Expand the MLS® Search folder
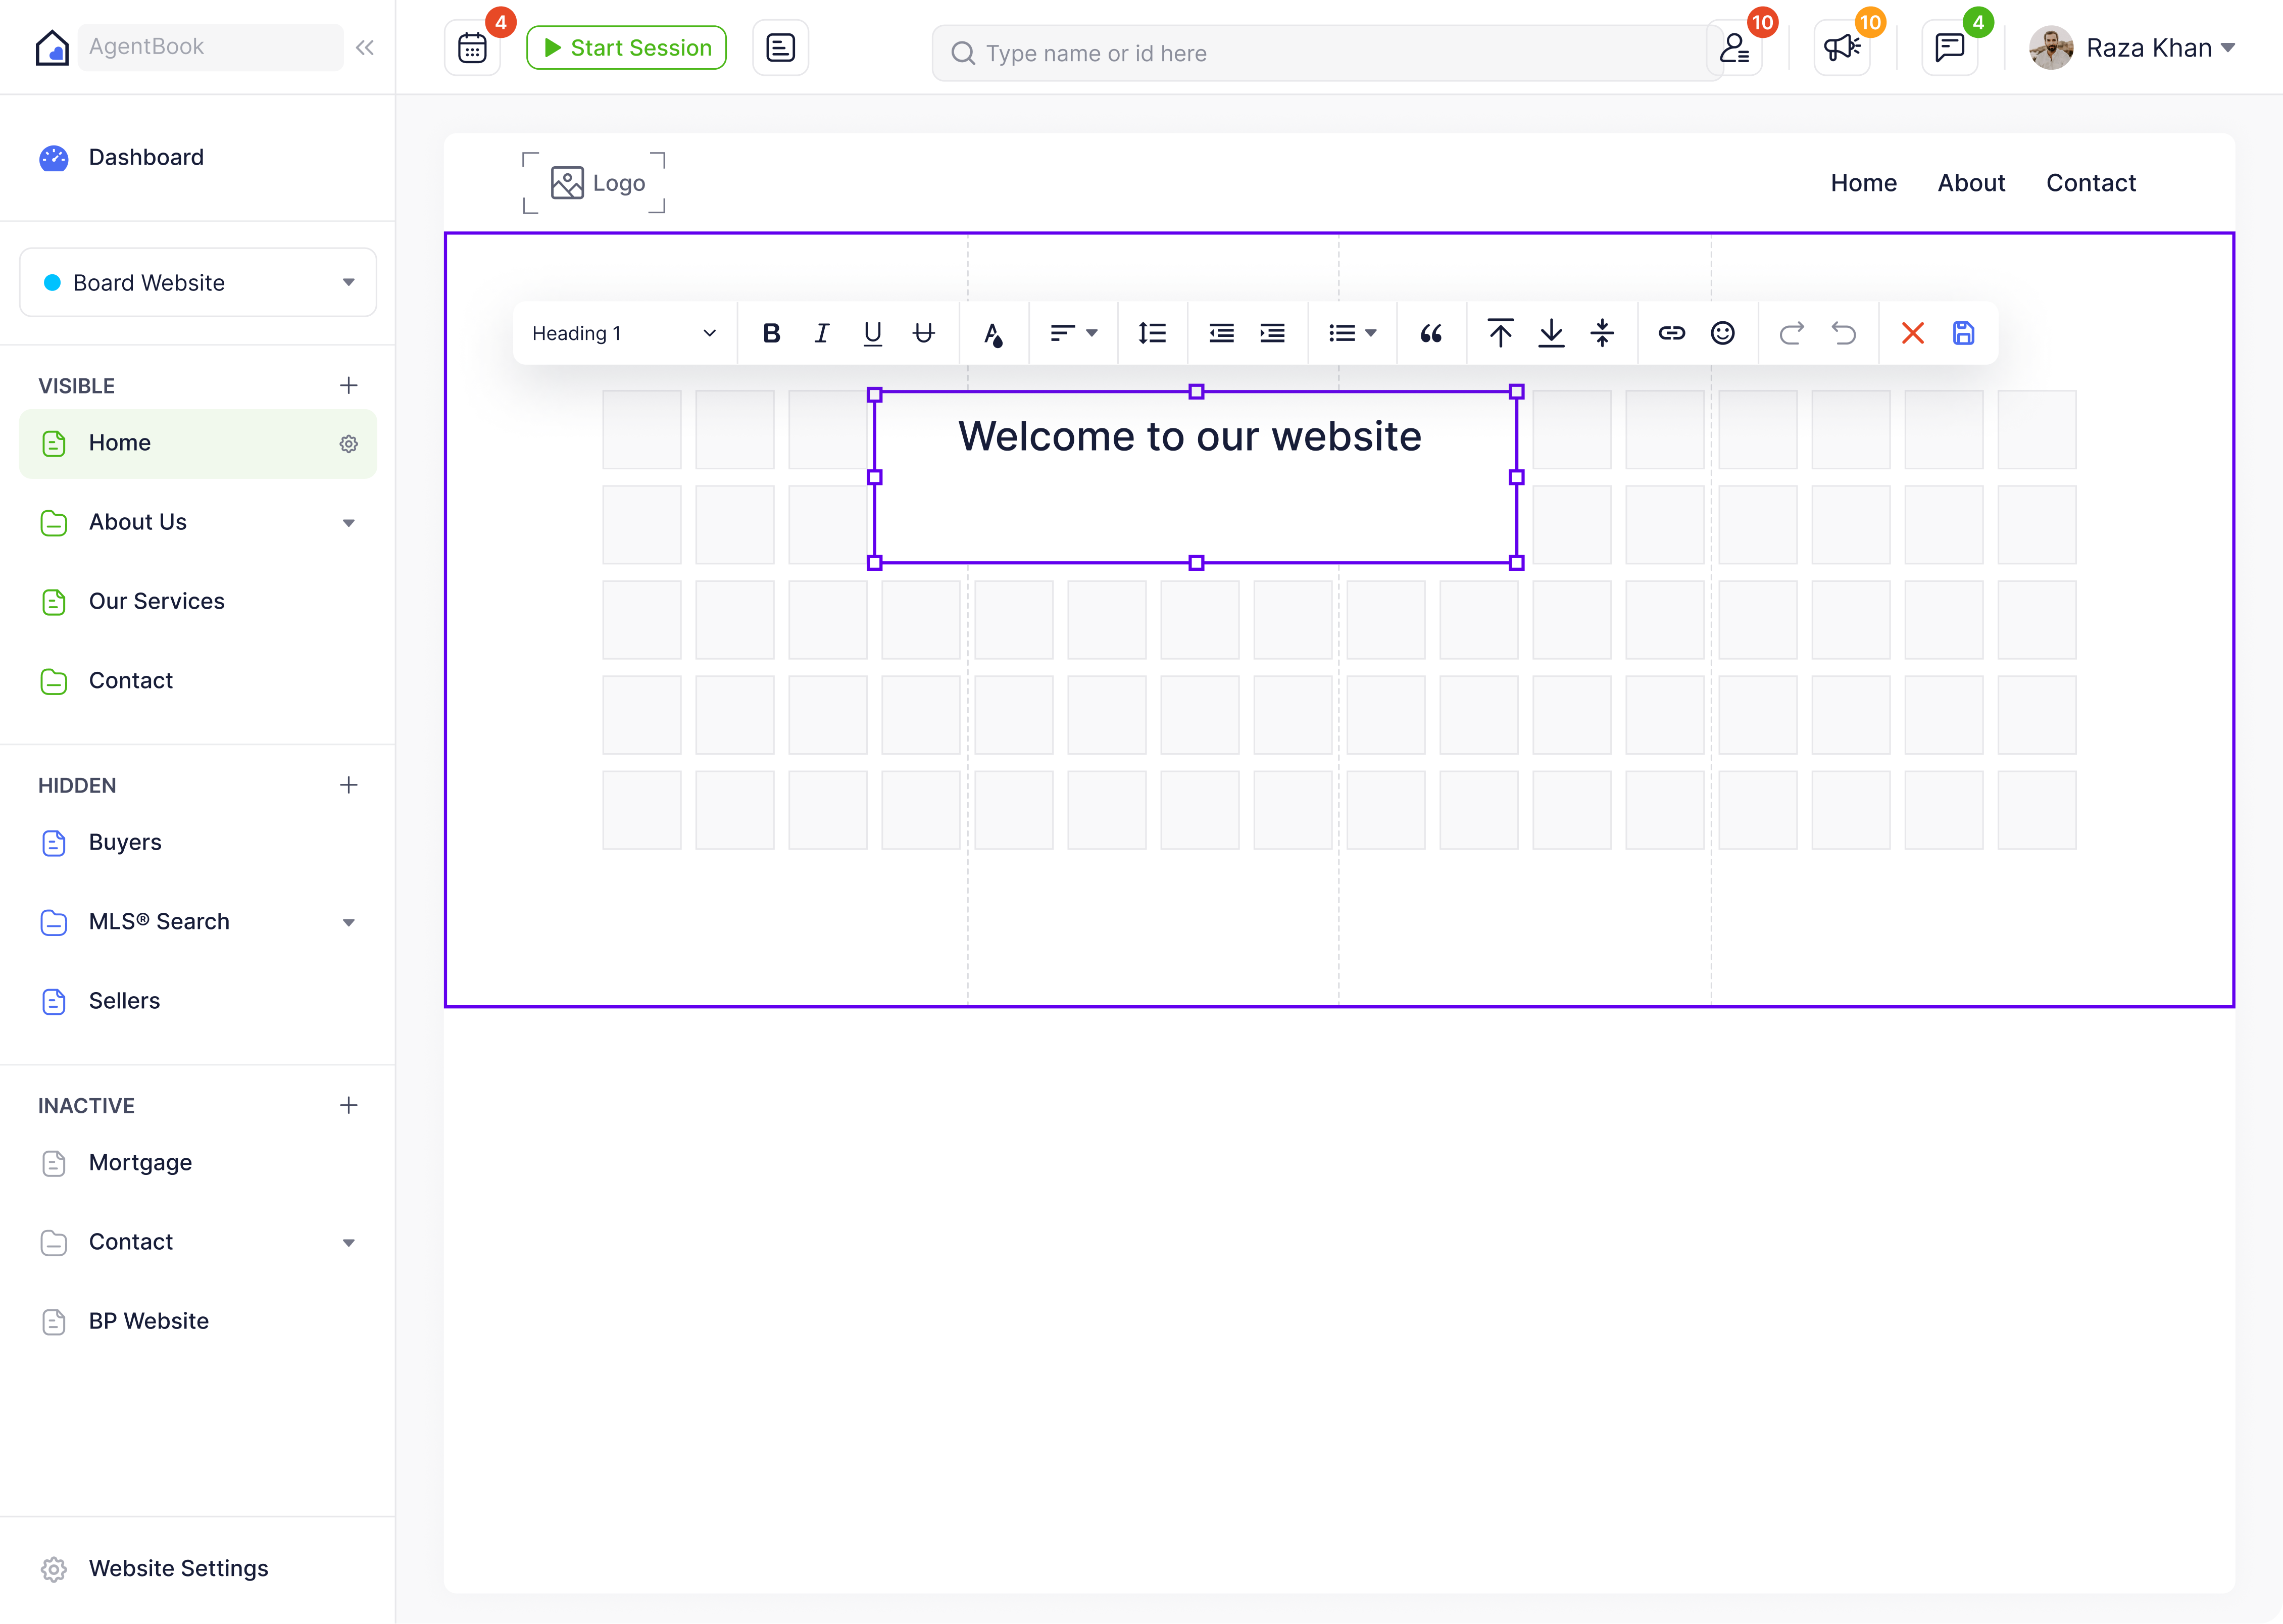 click(x=348, y=922)
